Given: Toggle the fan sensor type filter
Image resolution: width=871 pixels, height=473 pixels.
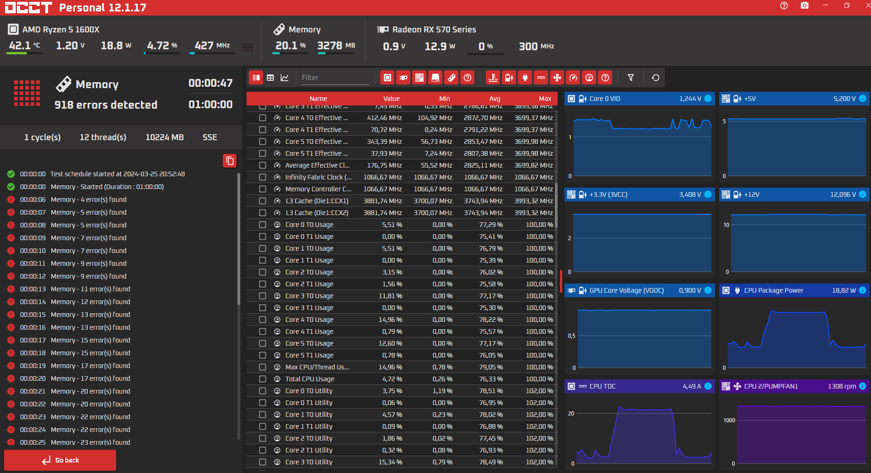Looking at the screenshot, I should (x=557, y=78).
